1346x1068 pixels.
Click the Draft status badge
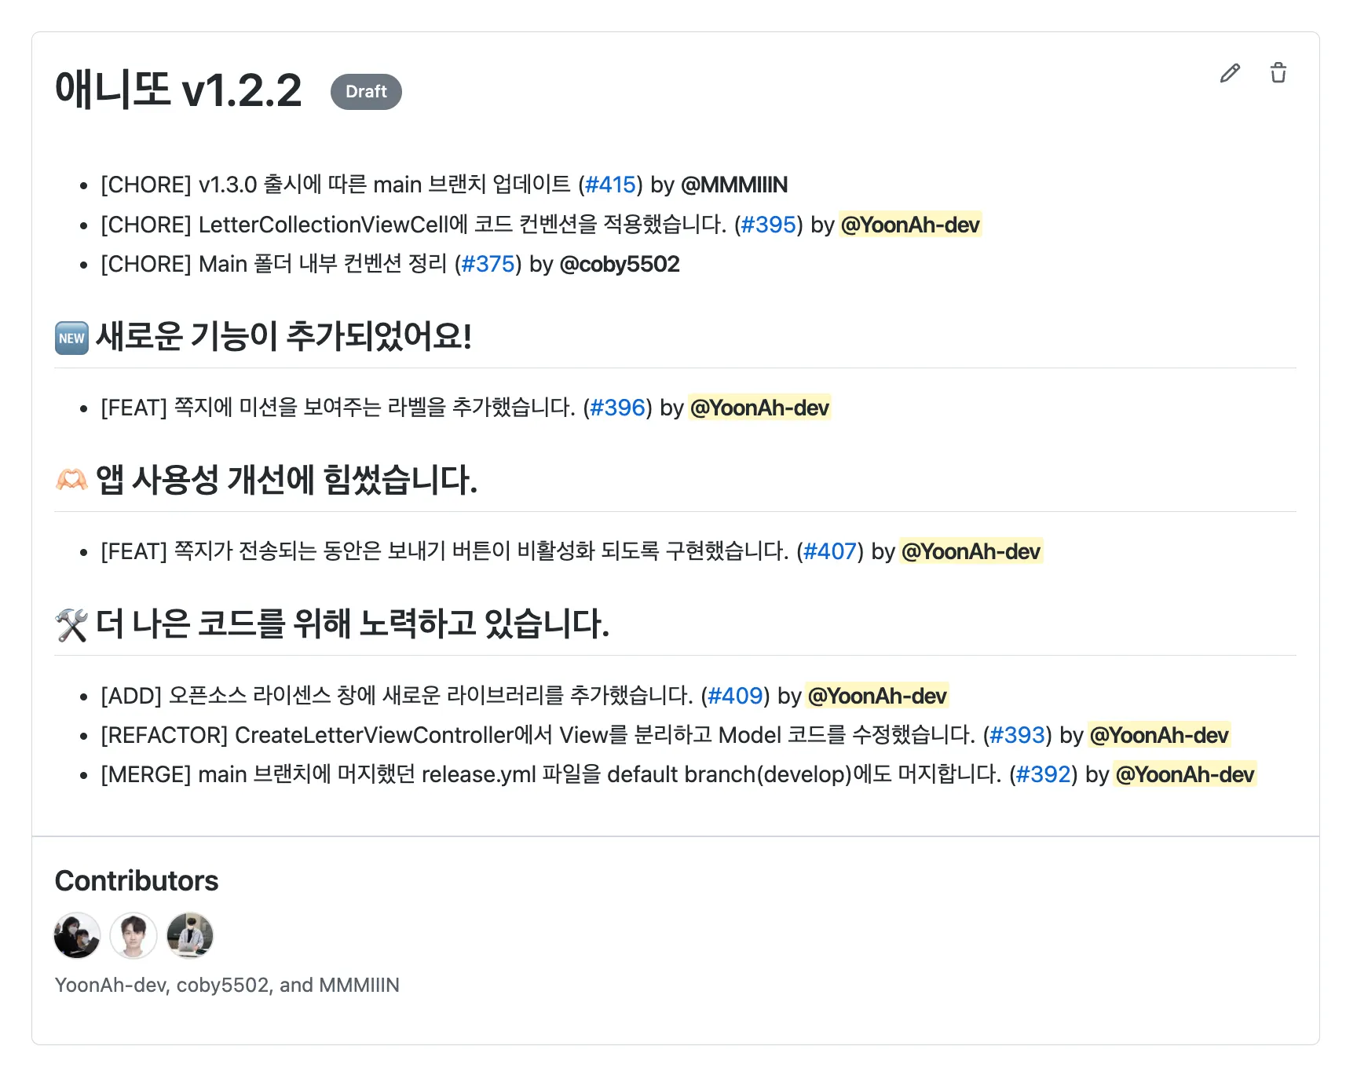pyautogui.click(x=366, y=92)
